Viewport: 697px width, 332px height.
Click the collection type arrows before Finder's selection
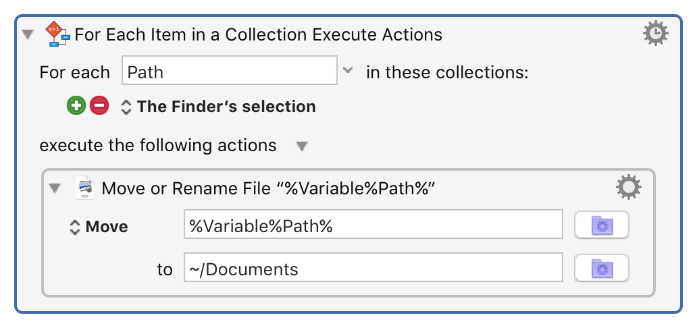click(126, 107)
